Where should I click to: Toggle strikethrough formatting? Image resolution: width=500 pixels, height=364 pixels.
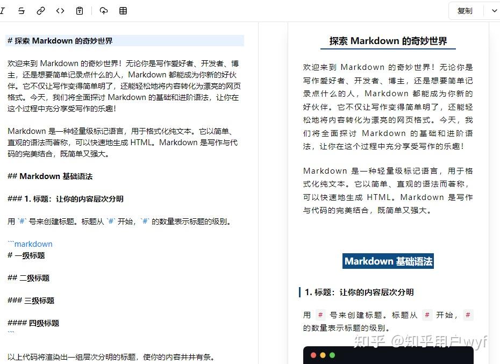[x=21, y=10]
